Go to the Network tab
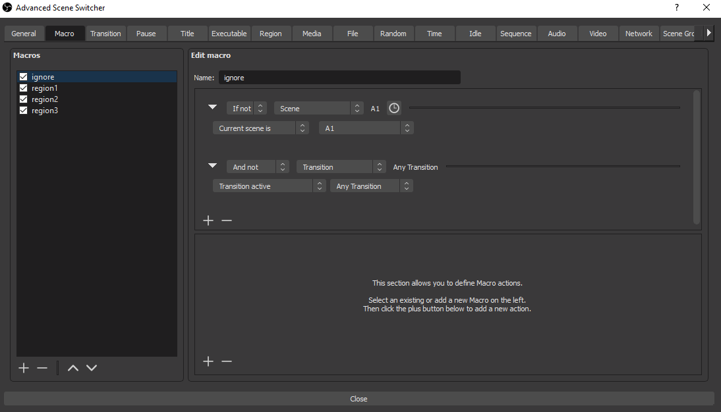Screen dimensions: 721x412 [x=639, y=34]
